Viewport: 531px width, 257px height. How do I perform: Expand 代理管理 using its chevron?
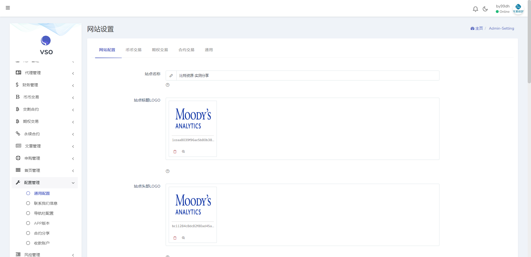(73, 73)
